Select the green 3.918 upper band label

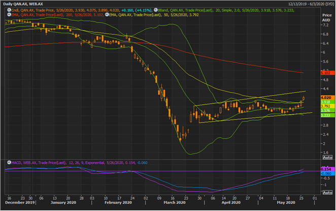tap(328, 102)
